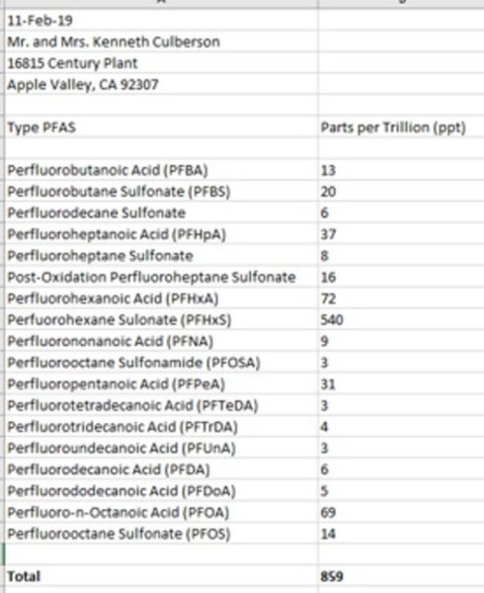Click the Apple Valley, CA 92307 cell
Image resolution: width=484 pixels, height=593 pixels.
pyautogui.click(x=161, y=84)
